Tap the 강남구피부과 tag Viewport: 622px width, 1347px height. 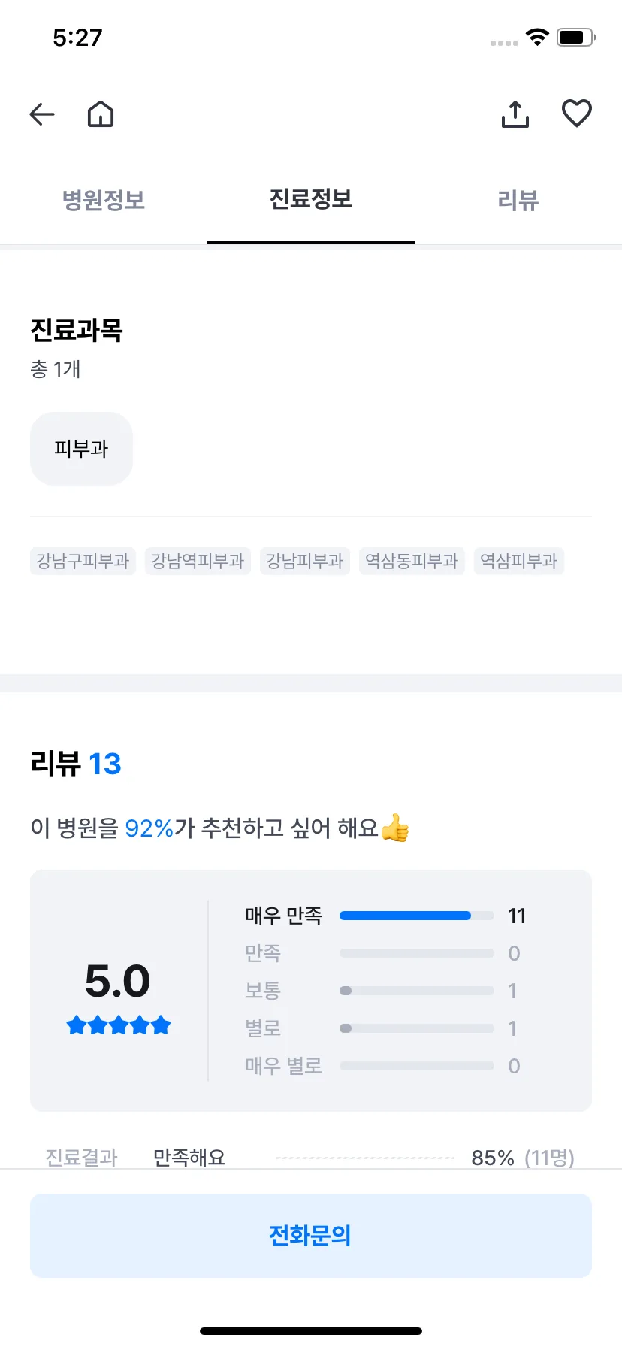pyautogui.click(x=83, y=561)
